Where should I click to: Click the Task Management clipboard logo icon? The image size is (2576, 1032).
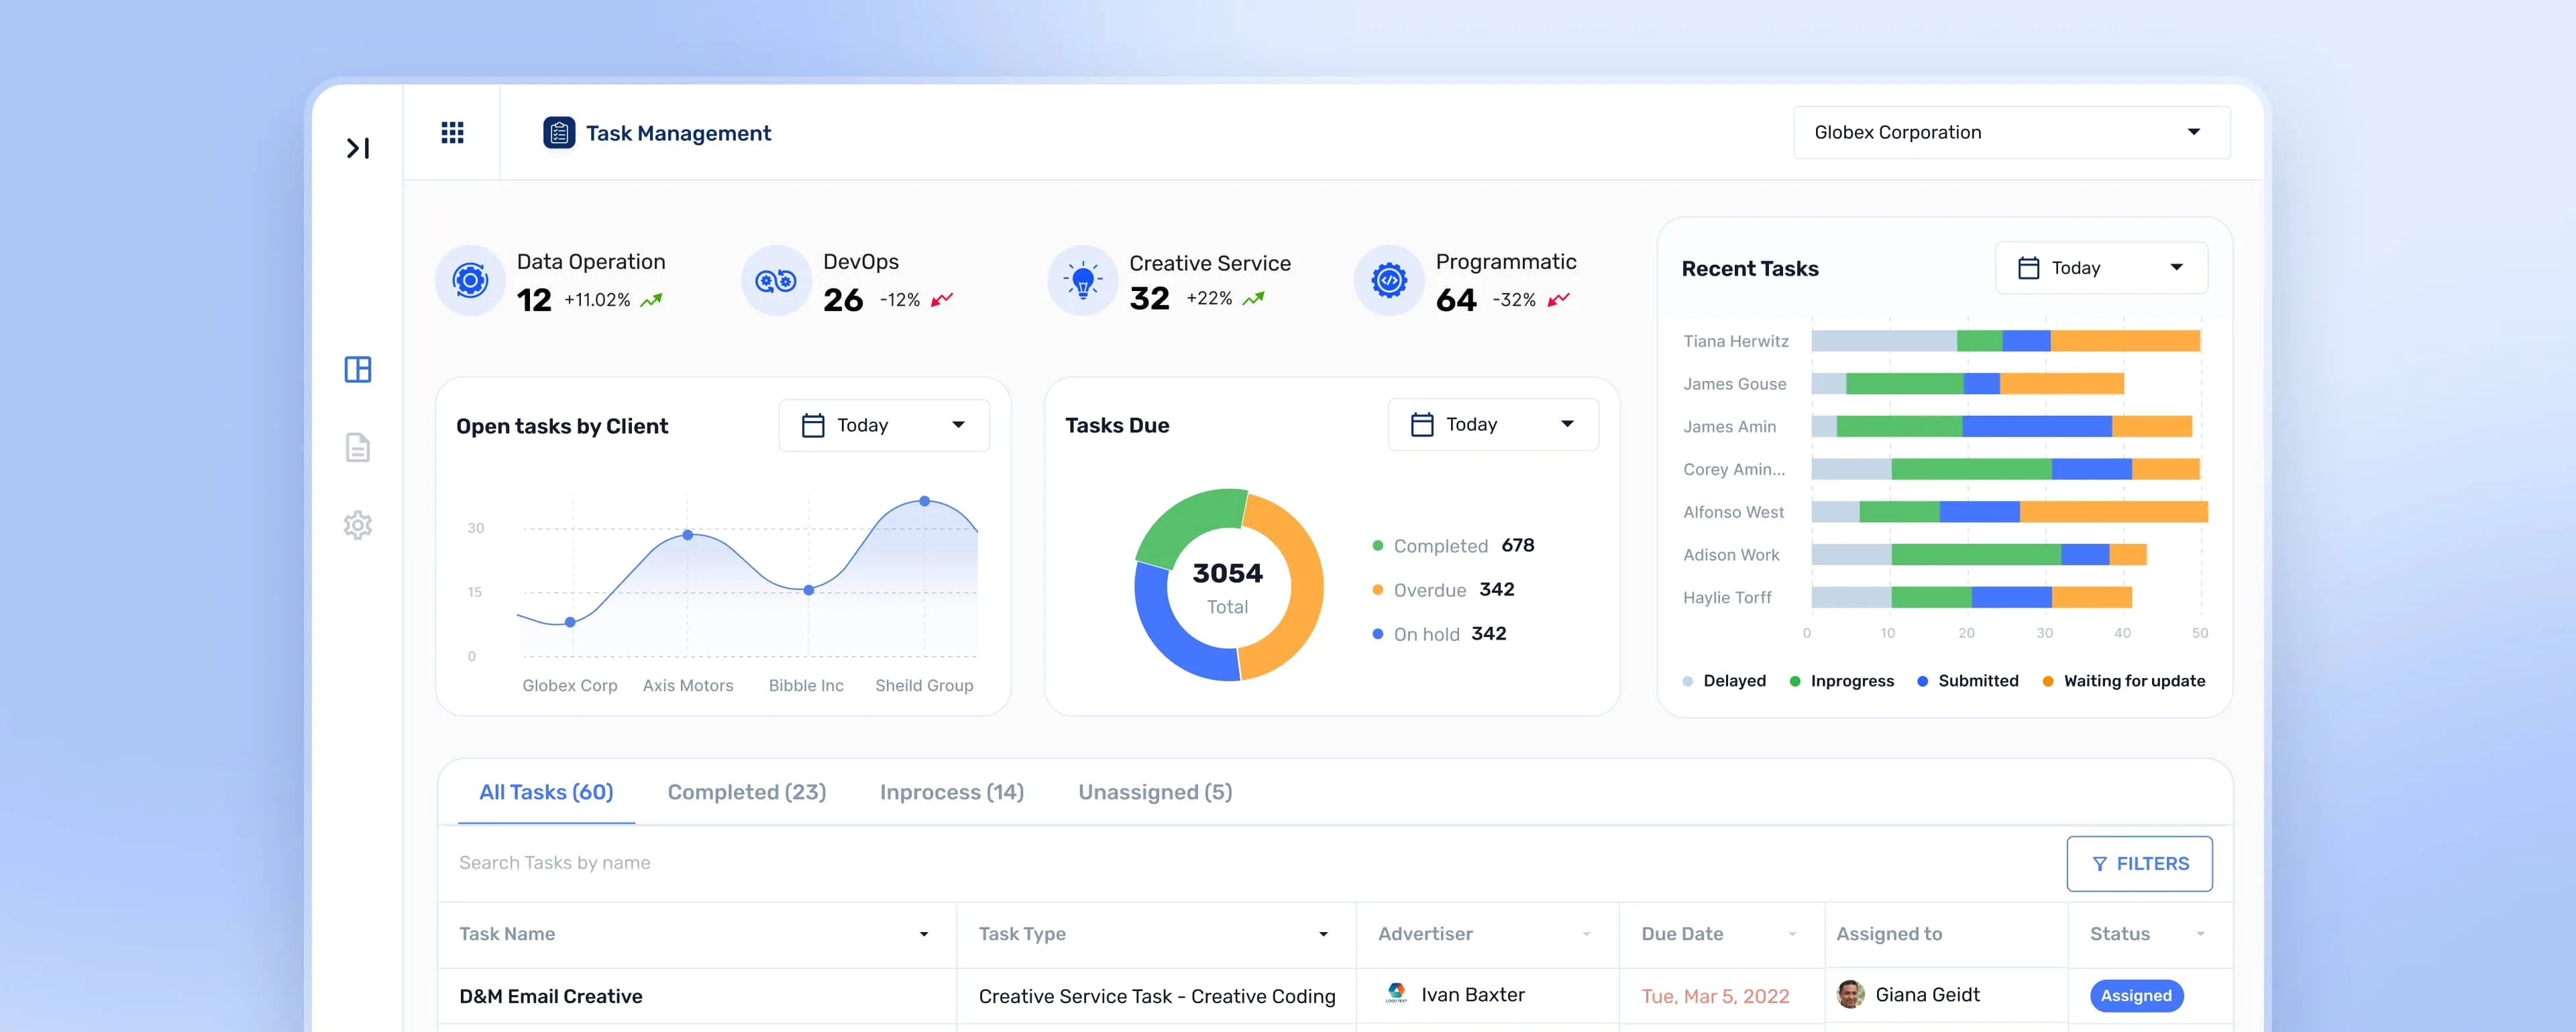559,132
